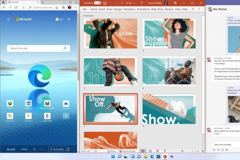240x160 pixels.
Task: Click the Display Settings icon in status bar
Action: pyautogui.click(x=127, y=151)
